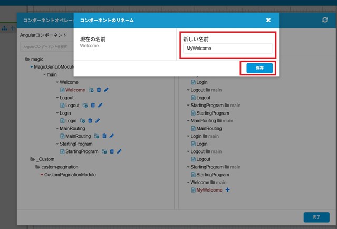Collapse the main folder in left tree
The height and width of the screenshot is (229, 337).
[x=44, y=75]
